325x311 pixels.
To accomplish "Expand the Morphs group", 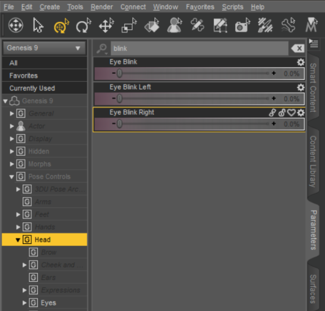I will tap(12, 164).
